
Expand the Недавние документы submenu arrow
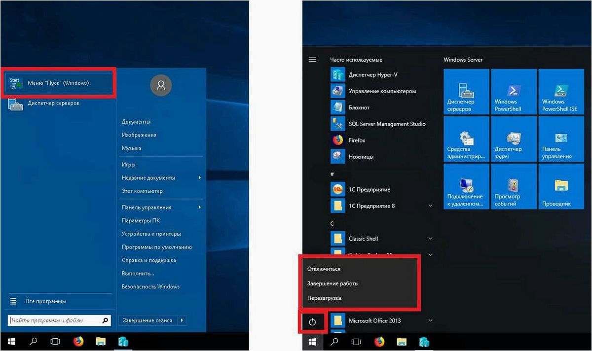[x=200, y=178]
